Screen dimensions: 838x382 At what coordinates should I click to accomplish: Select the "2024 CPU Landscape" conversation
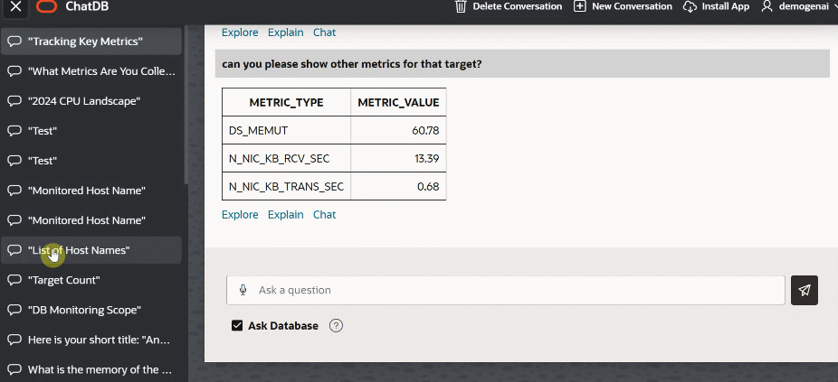point(84,101)
